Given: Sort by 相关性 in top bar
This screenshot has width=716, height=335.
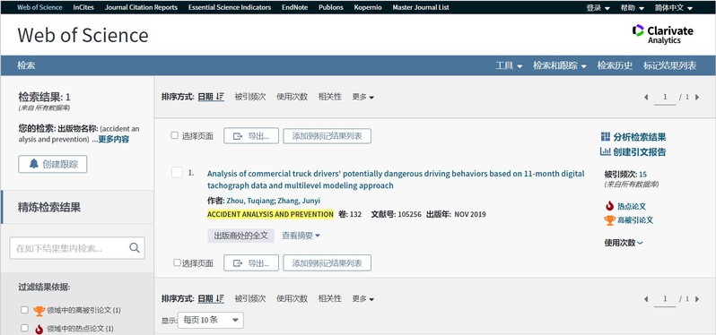Looking at the screenshot, I should [x=329, y=97].
